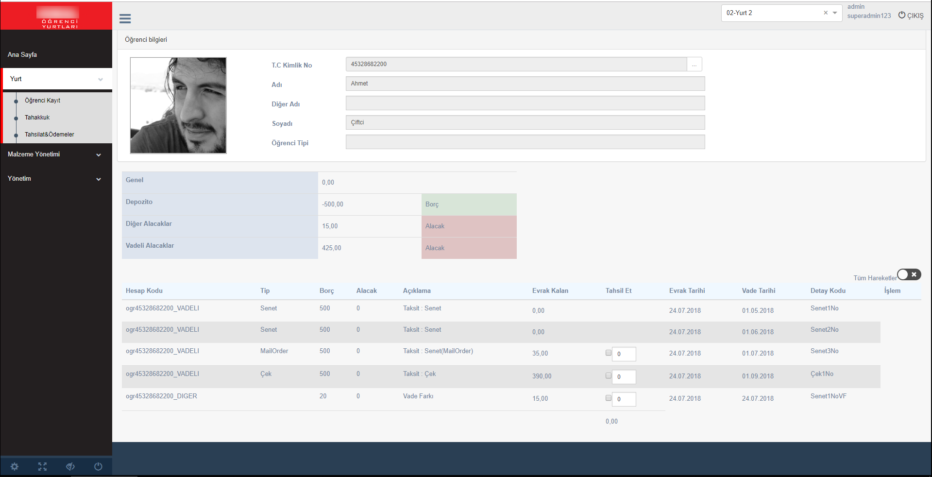
Task: Open Öğrenci Kayıt menu item
Action: click(43, 101)
